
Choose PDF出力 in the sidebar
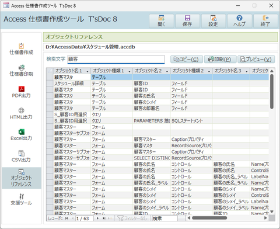[x=22, y=92]
